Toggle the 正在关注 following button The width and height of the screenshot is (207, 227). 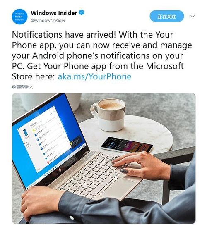coord(167,16)
